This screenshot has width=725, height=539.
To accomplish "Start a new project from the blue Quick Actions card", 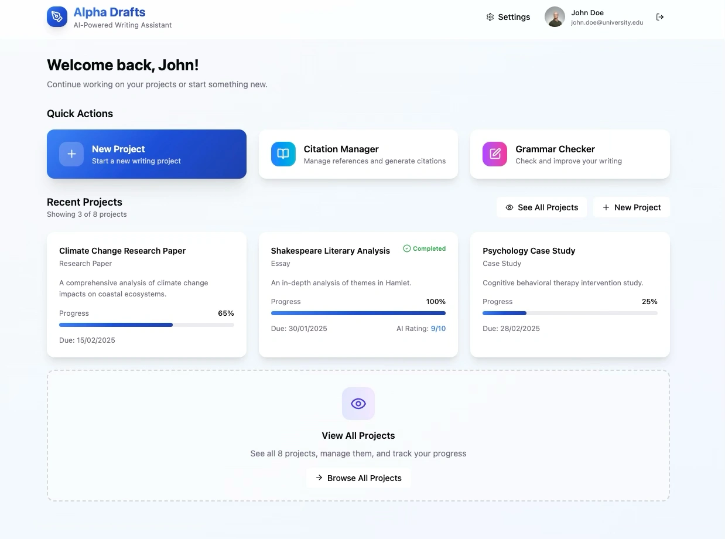I will pos(146,154).
